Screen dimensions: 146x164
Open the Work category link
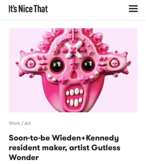pyautogui.click(x=14, y=123)
